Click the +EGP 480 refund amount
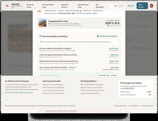Screen dimensions: 158x121 click(114, 68)
